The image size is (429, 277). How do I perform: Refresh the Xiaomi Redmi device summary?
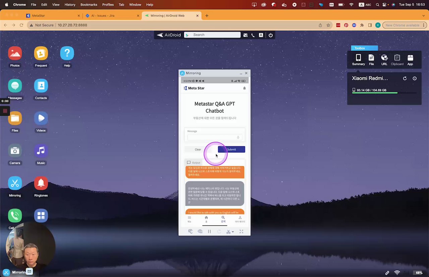(x=405, y=78)
